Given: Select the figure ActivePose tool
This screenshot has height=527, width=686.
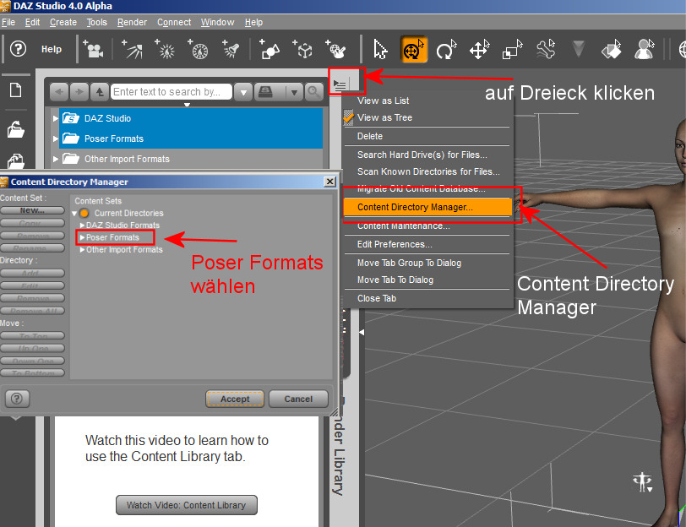Looking at the screenshot, I should point(644,49).
